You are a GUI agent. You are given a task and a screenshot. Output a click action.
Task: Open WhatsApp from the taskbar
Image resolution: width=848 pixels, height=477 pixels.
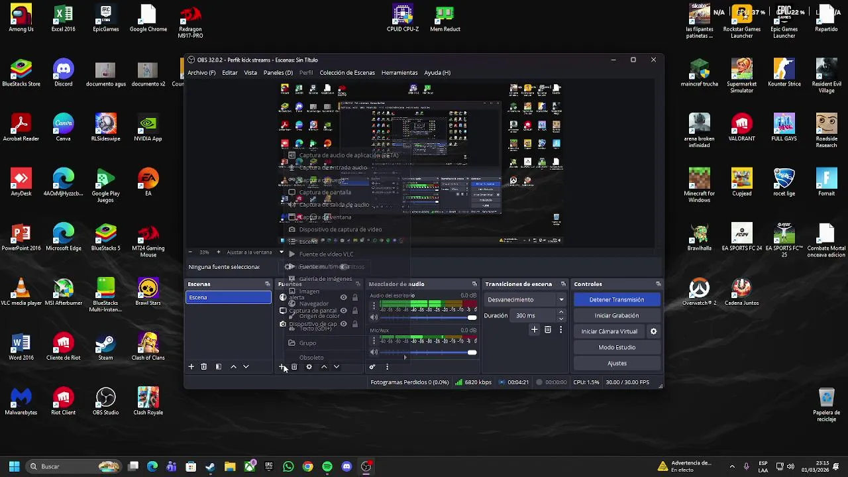coord(288,466)
